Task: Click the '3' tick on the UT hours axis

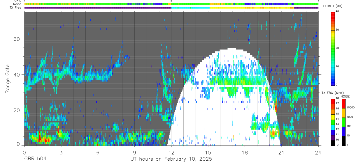Action: click(61, 152)
